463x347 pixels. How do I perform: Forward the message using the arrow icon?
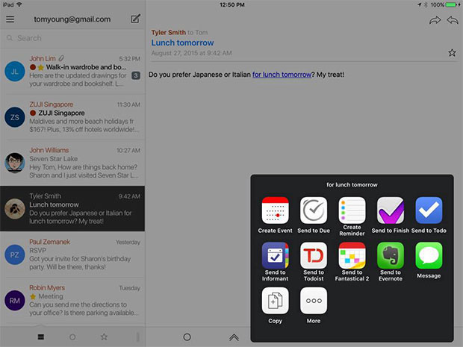(x=435, y=20)
